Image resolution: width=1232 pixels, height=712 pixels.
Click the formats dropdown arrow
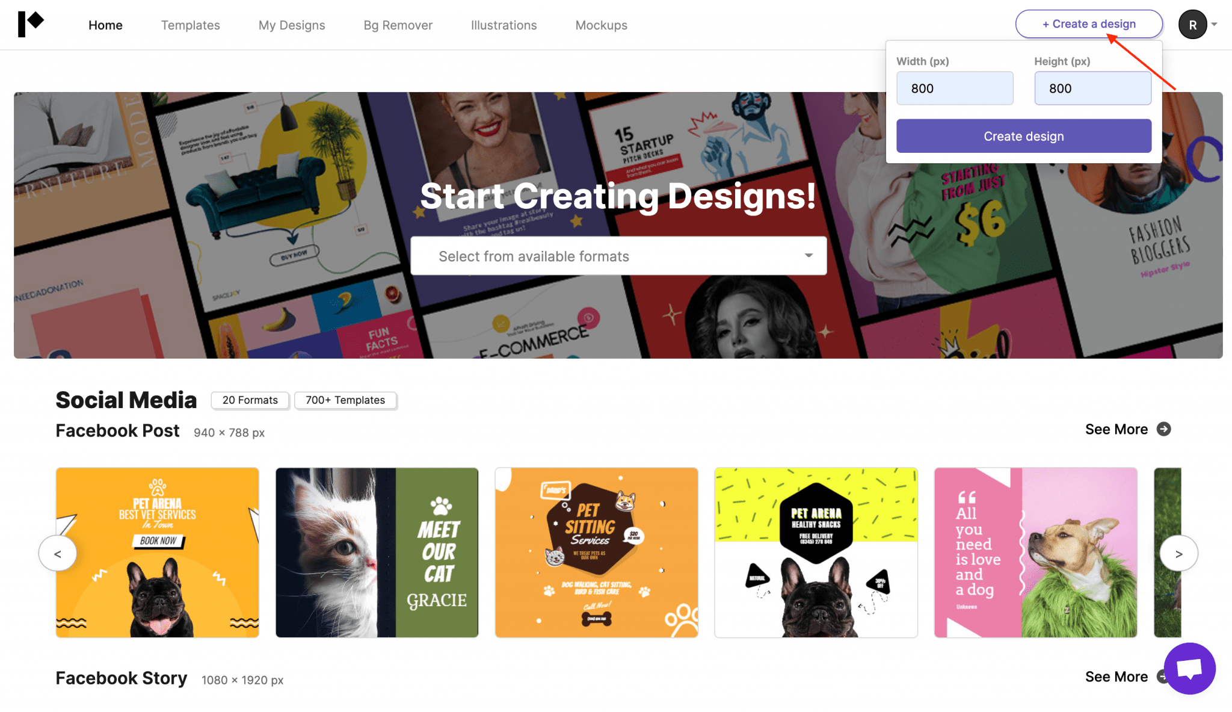[808, 256]
